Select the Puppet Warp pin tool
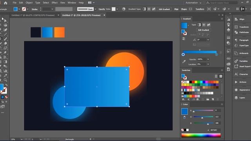251x141 pixels. [x=5, y=52]
